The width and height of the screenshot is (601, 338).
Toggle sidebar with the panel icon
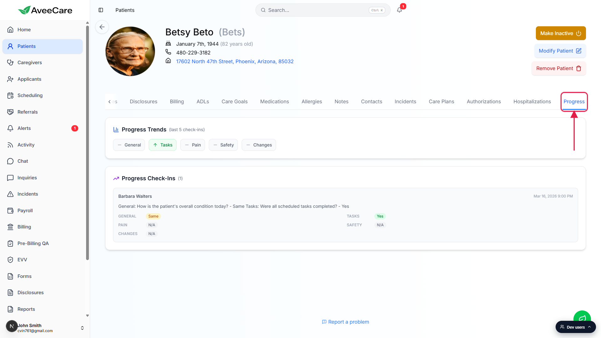(x=101, y=10)
